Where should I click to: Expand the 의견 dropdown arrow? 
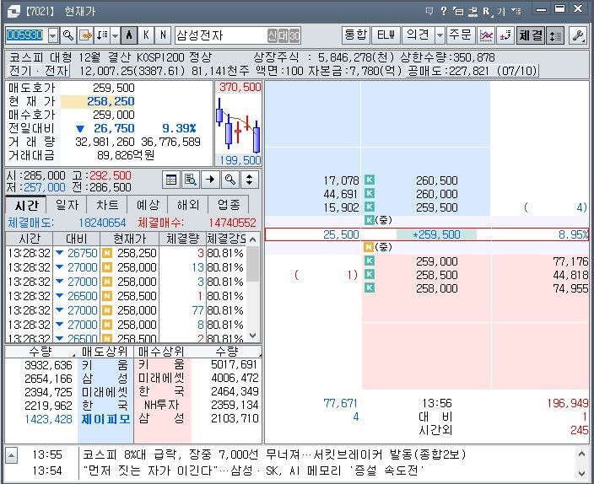coord(440,35)
